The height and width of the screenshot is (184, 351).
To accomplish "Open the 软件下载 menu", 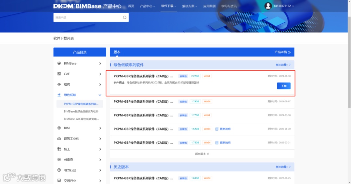I will tap(169, 6).
